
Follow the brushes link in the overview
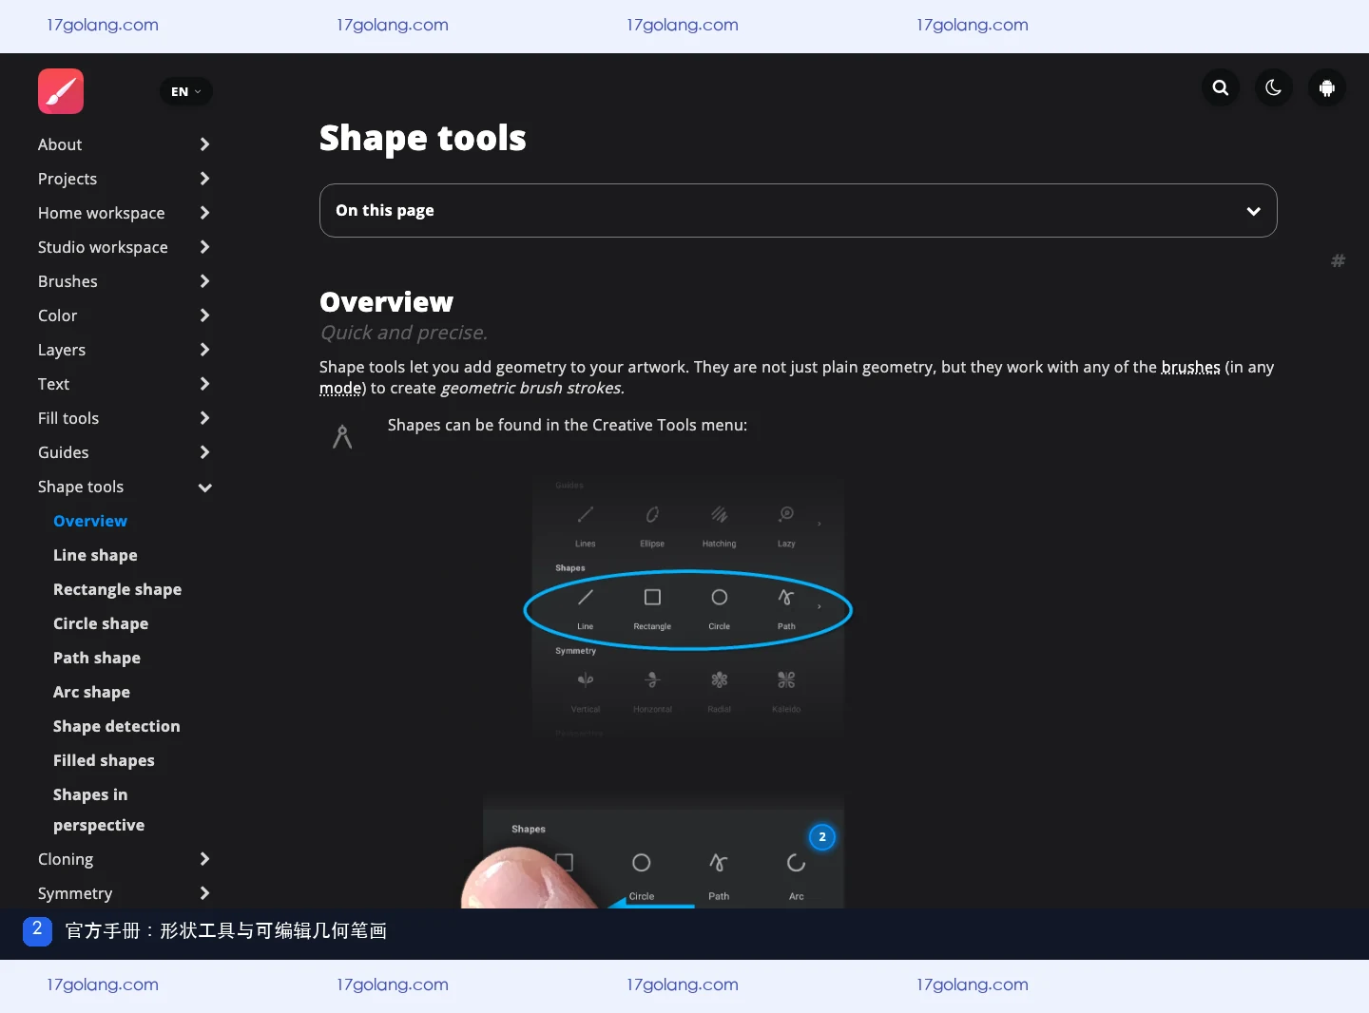[x=1190, y=367]
